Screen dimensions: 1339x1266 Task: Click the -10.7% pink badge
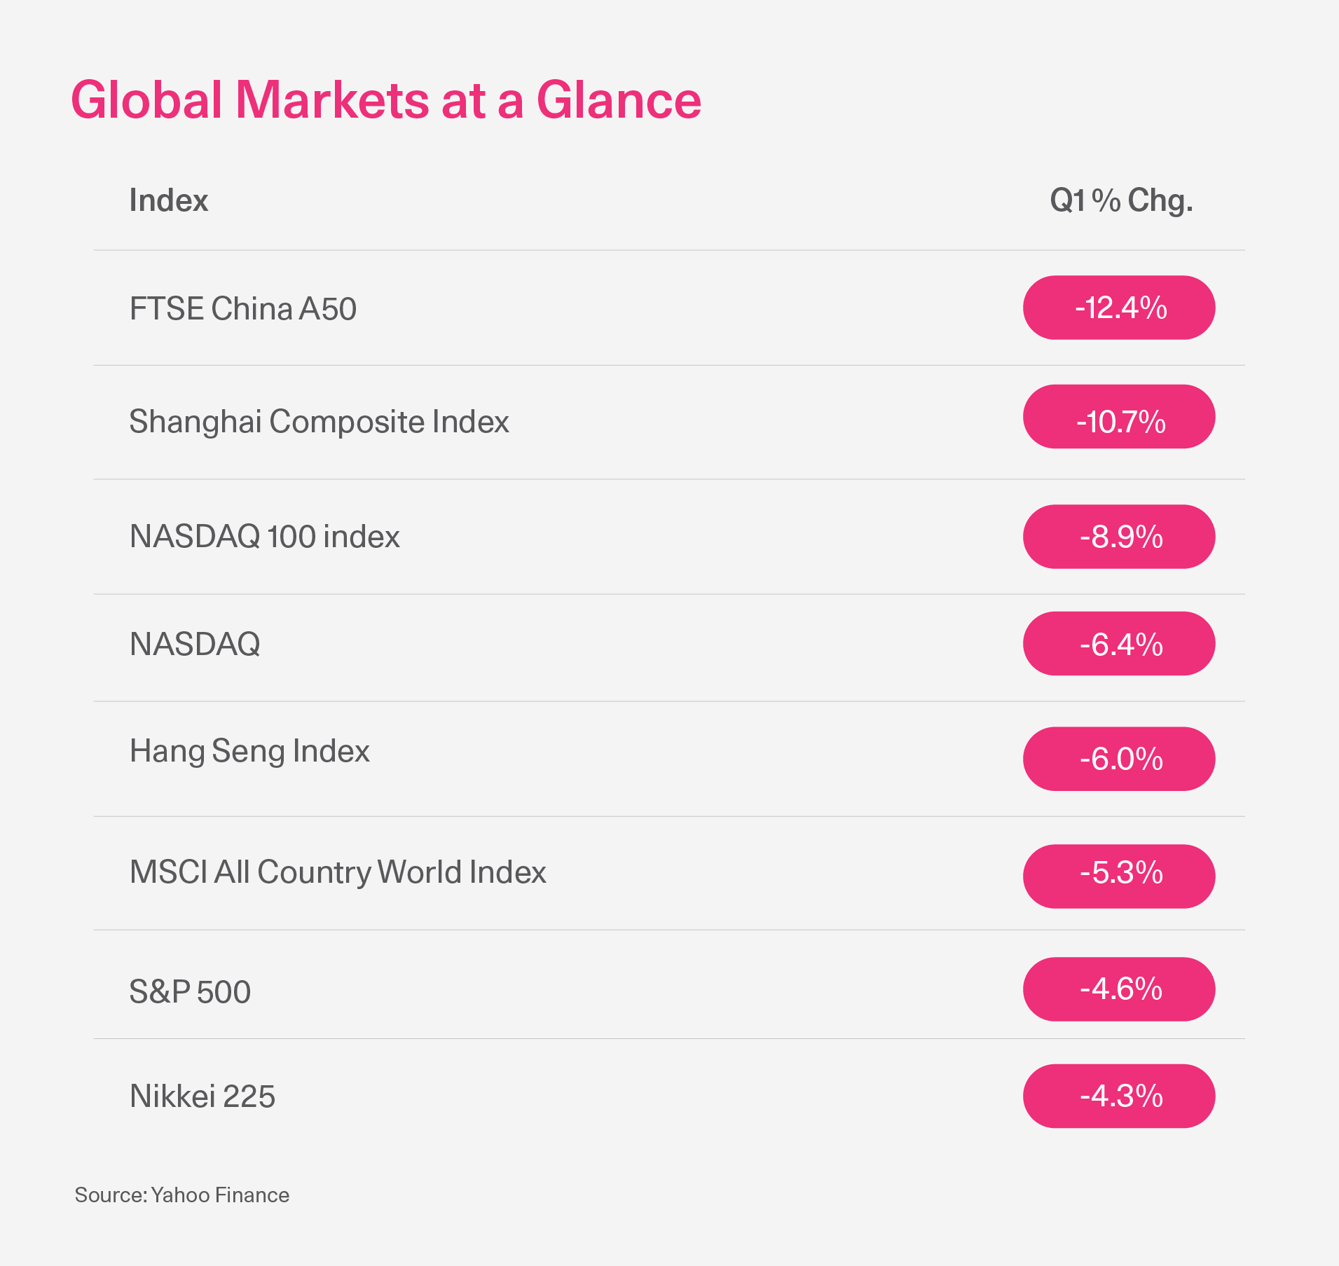pyautogui.click(x=1119, y=417)
